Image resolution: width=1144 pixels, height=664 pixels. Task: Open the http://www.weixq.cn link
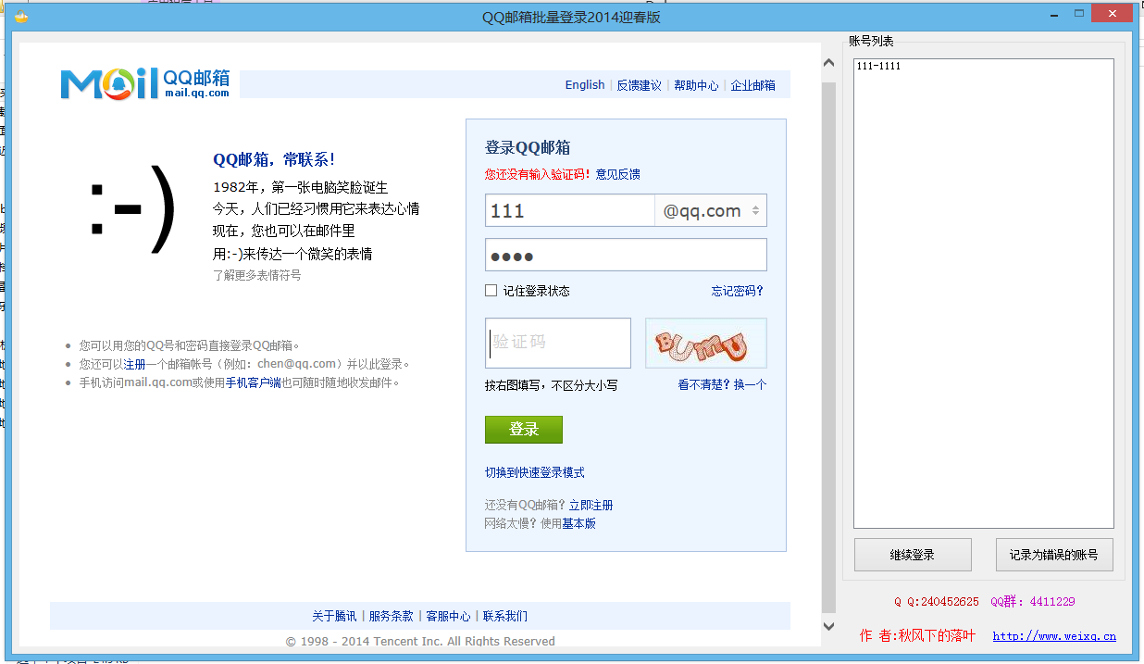click(1054, 636)
